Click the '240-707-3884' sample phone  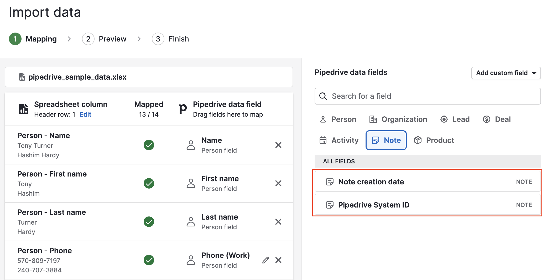pyautogui.click(x=39, y=270)
